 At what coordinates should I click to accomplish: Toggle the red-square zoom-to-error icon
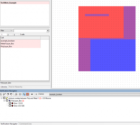coord(27,94)
